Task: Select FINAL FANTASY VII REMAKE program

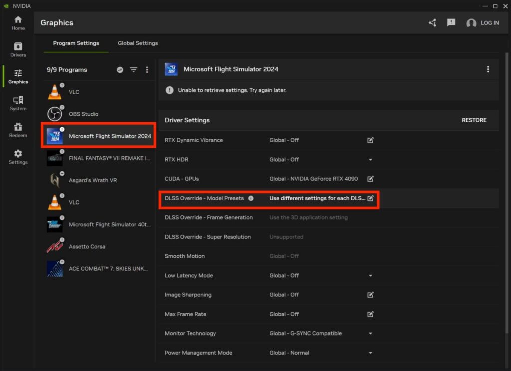Action: coord(99,158)
